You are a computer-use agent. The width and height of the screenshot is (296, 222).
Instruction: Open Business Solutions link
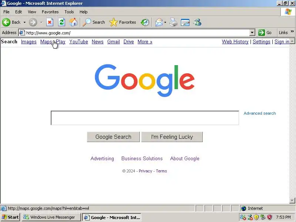[x=142, y=159]
